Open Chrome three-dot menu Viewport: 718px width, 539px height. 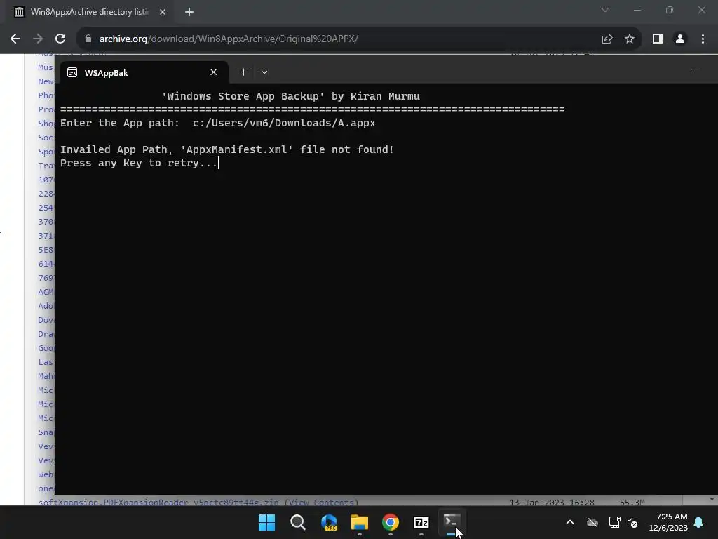703,39
